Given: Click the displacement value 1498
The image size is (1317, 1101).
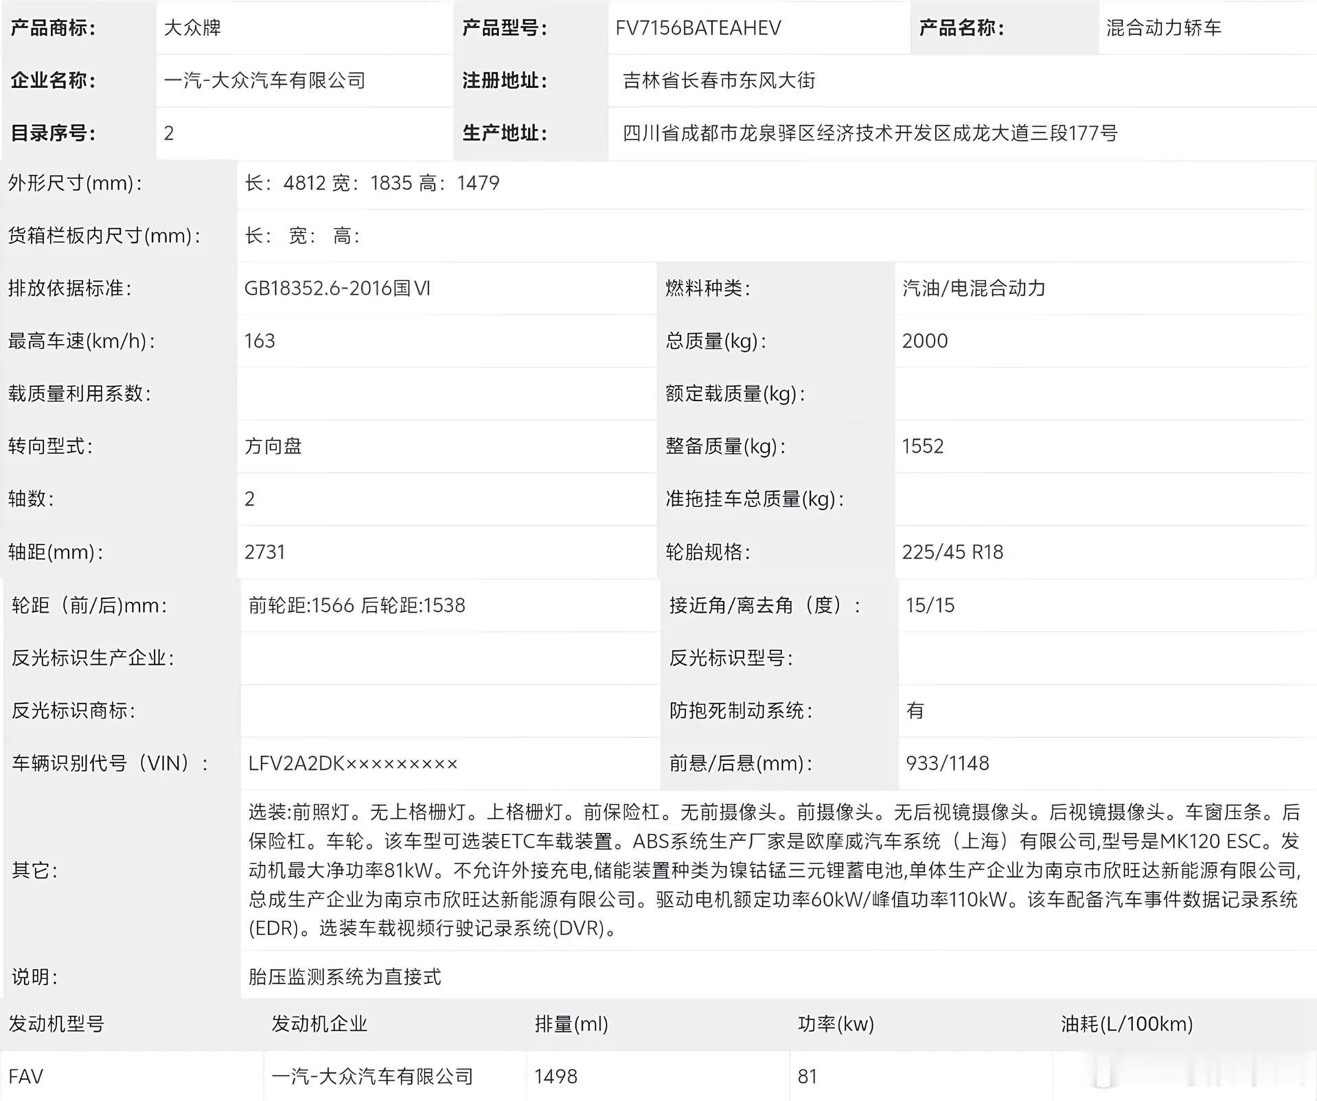Looking at the screenshot, I should tap(556, 1076).
